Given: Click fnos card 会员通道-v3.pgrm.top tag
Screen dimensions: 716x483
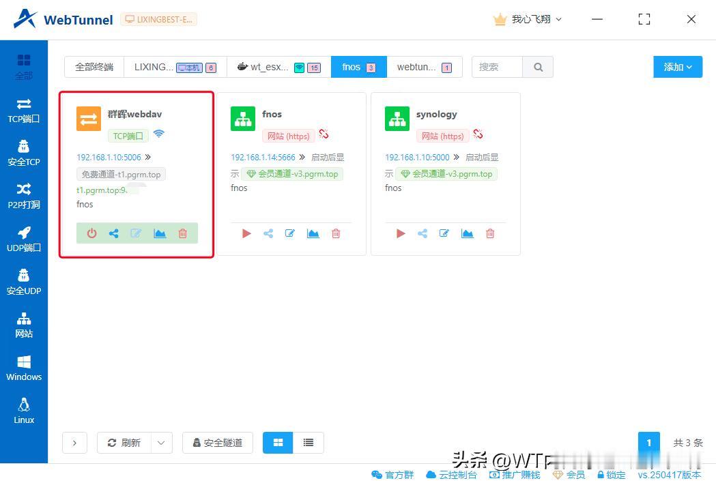Looking at the screenshot, I should 292,174.
